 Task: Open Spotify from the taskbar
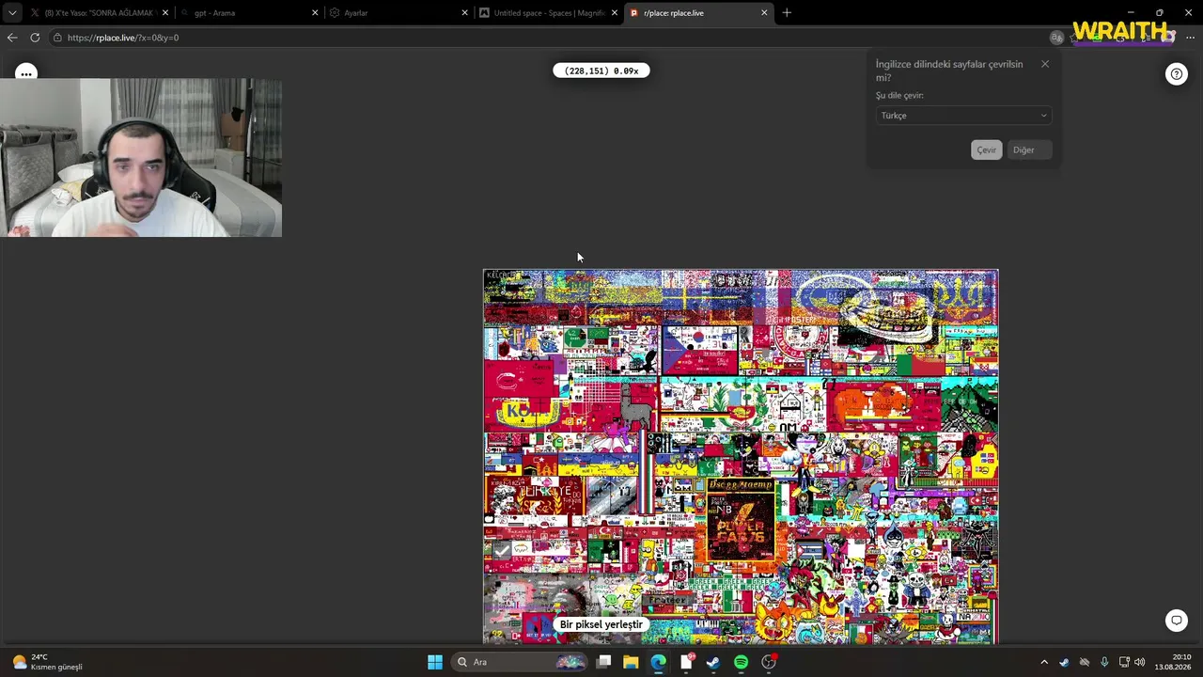[741, 662]
